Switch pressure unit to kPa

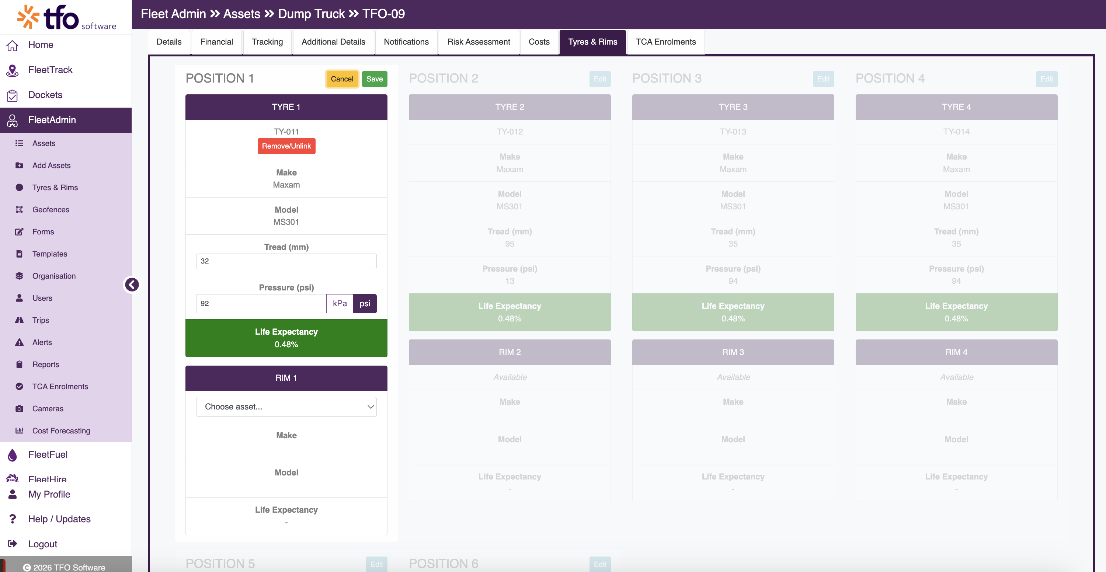click(340, 303)
